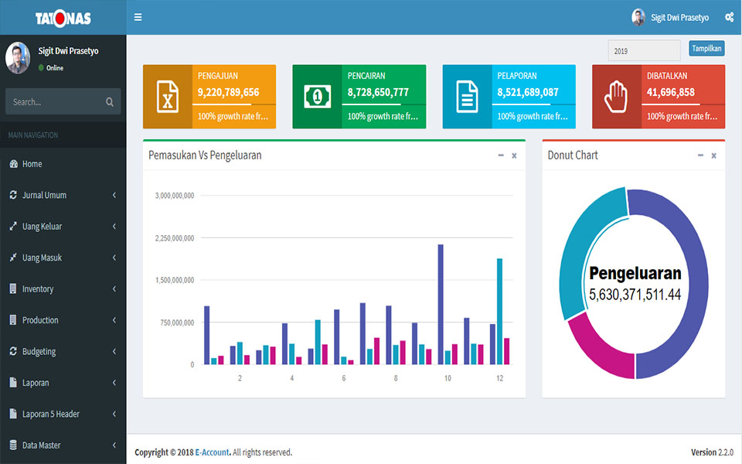Open the settings gears icon in the header
This screenshot has height=464, width=742.
click(x=729, y=17)
